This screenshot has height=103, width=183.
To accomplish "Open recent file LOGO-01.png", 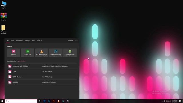I will pyautogui.click(x=42, y=77).
